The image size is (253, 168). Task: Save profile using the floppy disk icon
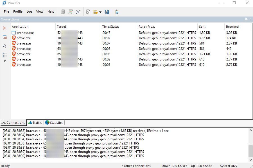click(x=107, y=12)
